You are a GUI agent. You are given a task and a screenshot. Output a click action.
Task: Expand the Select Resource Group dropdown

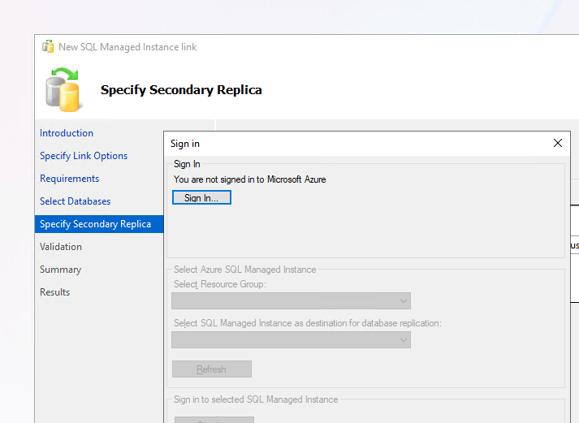[x=291, y=301]
